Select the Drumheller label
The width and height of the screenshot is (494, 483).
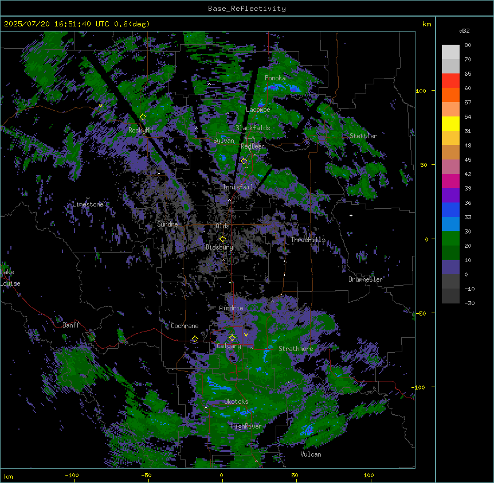tap(366, 279)
